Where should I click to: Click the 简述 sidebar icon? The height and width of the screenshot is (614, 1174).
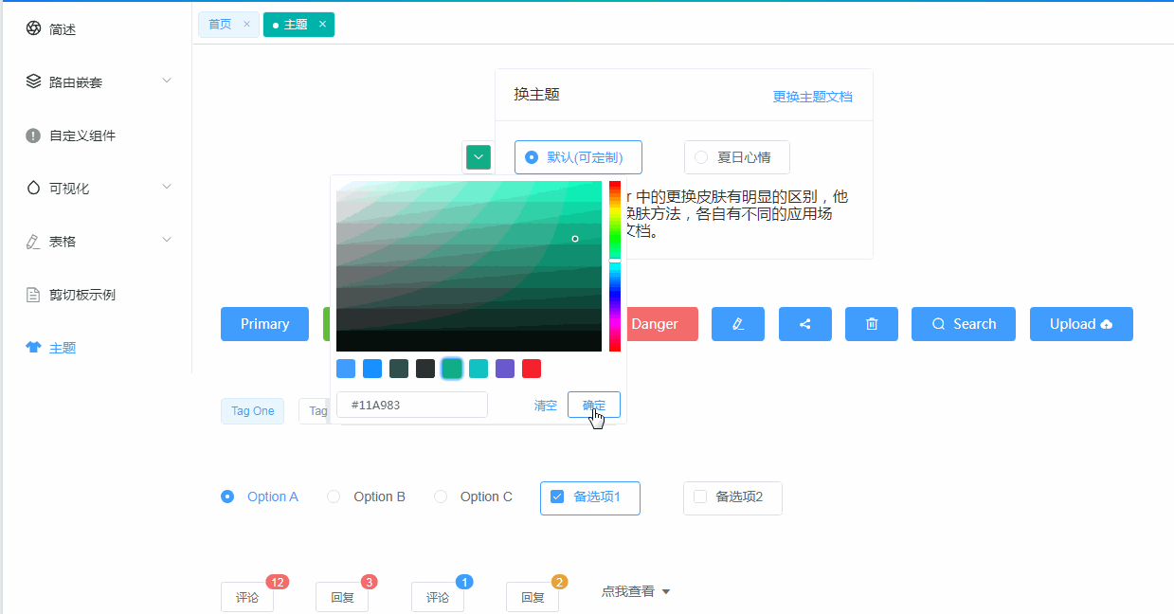click(33, 29)
